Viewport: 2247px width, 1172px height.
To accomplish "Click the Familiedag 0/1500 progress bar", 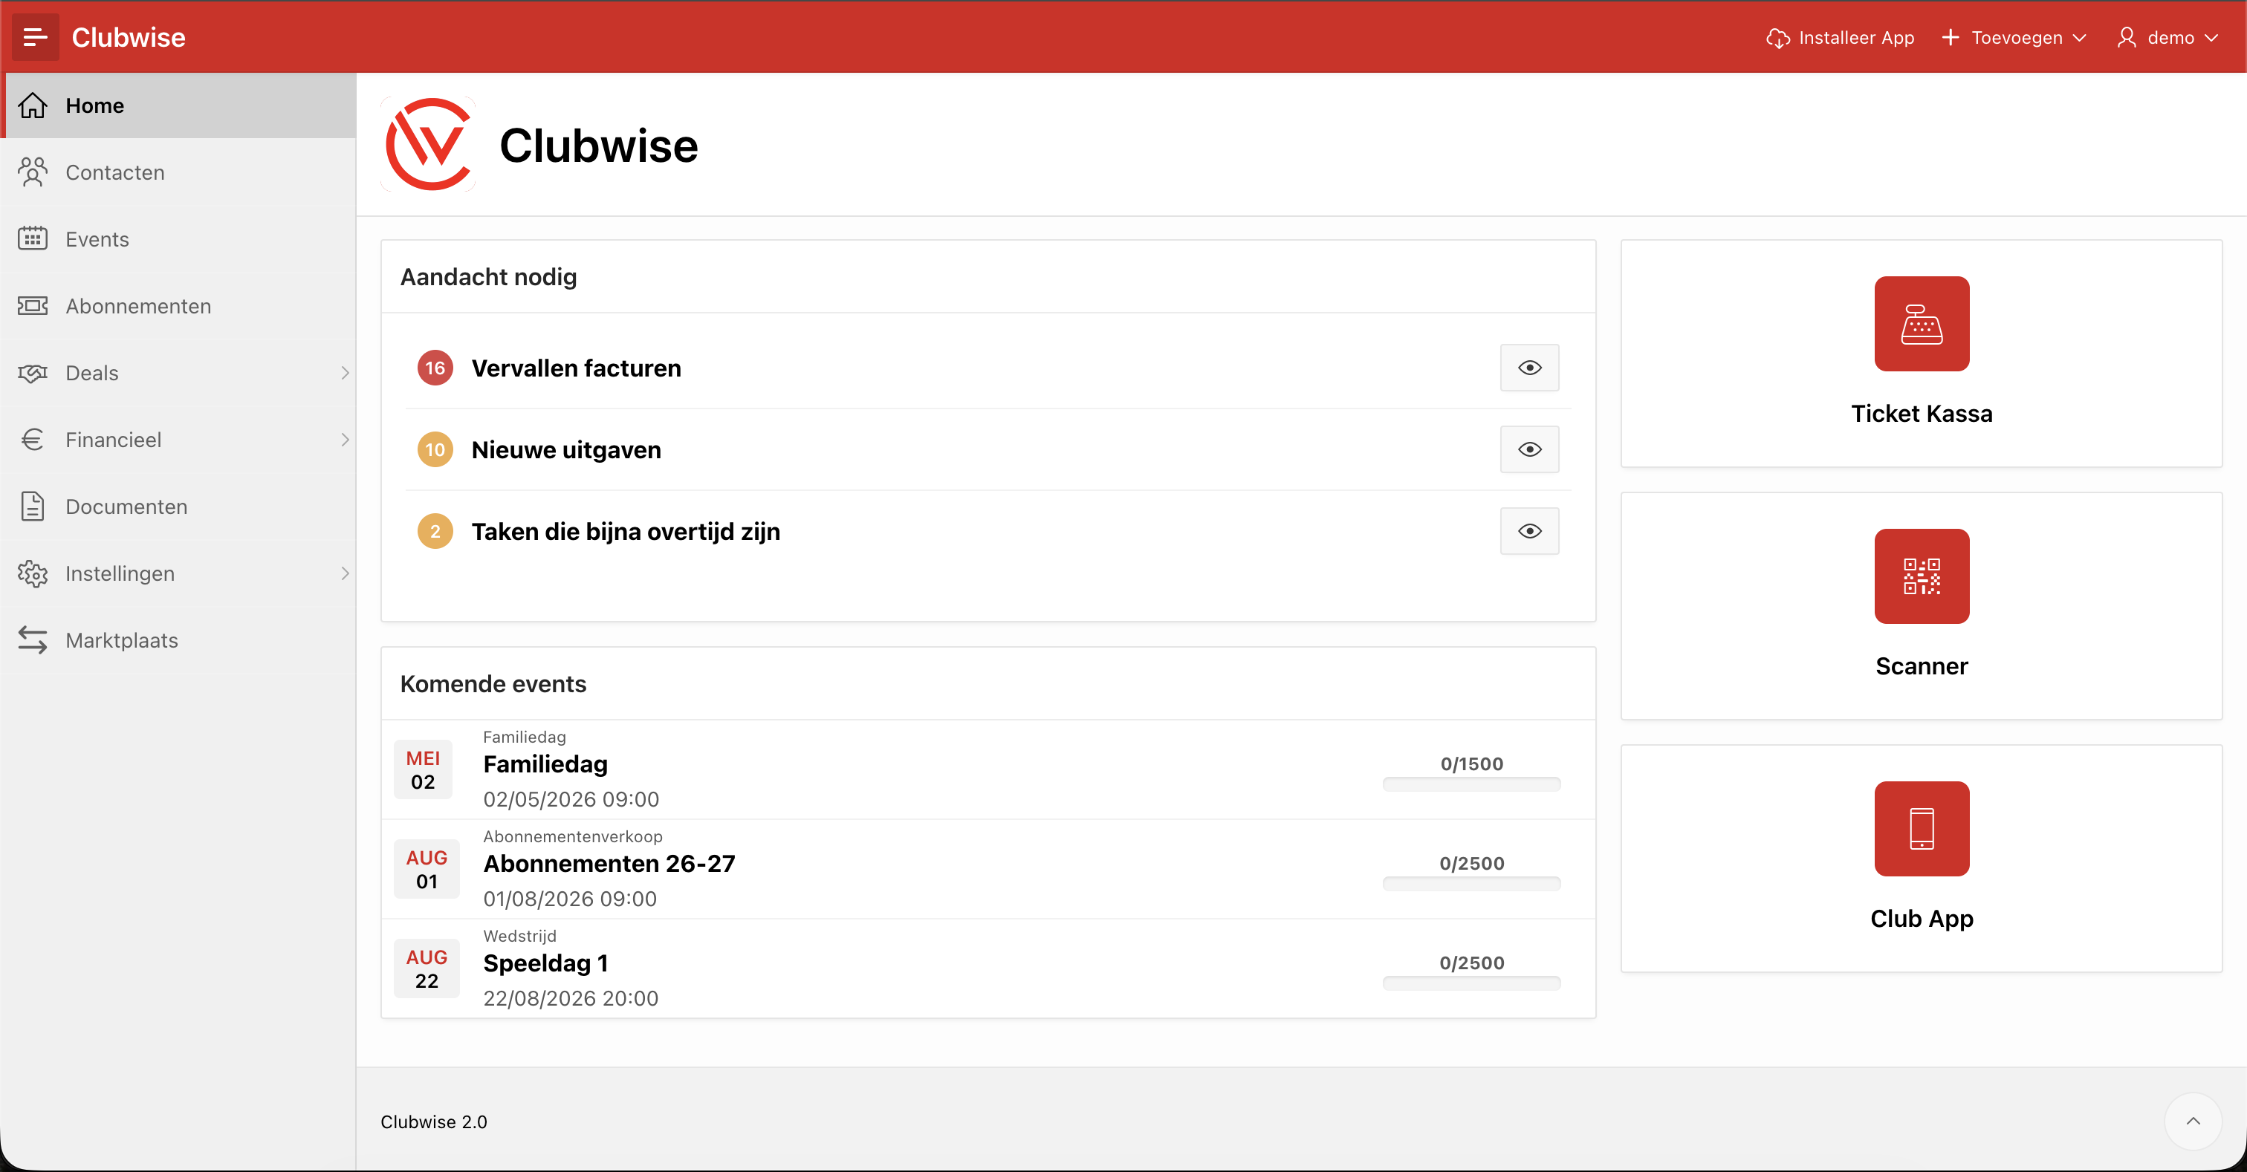I will pyautogui.click(x=1471, y=784).
